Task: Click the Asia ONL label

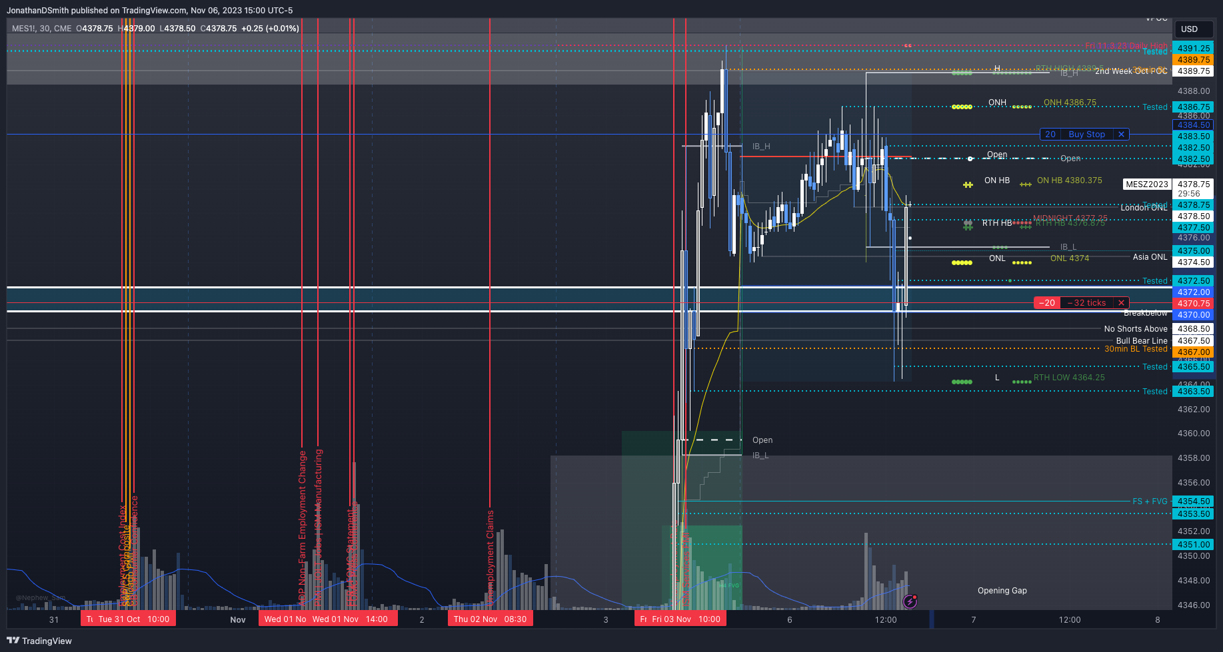Action: [x=1150, y=257]
